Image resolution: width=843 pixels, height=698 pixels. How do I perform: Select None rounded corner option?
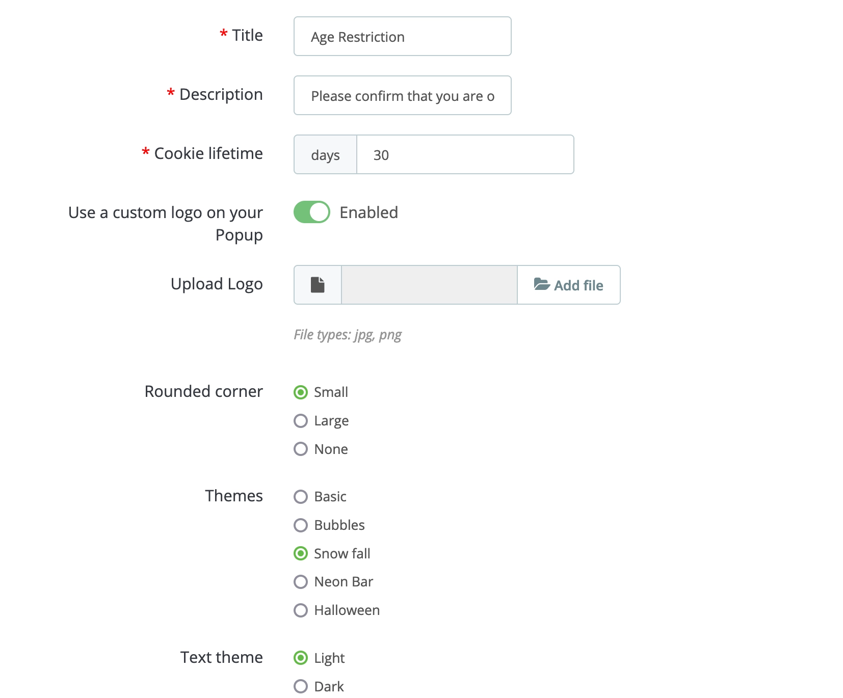(301, 449)
